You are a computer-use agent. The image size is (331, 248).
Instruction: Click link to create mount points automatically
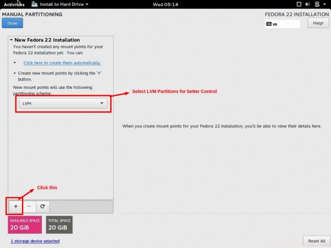point(62,63)
